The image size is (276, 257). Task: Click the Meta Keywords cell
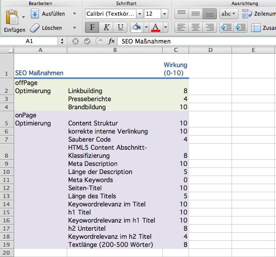(115, 180)
